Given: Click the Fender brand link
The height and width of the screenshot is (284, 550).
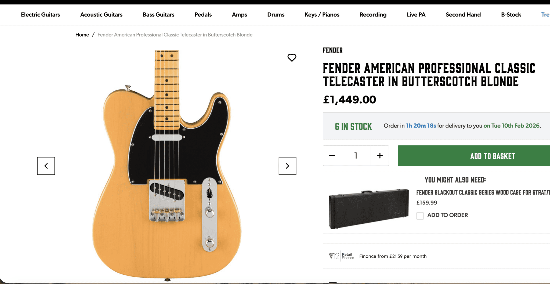Looking at the screenshot, I should pos(332,50).
